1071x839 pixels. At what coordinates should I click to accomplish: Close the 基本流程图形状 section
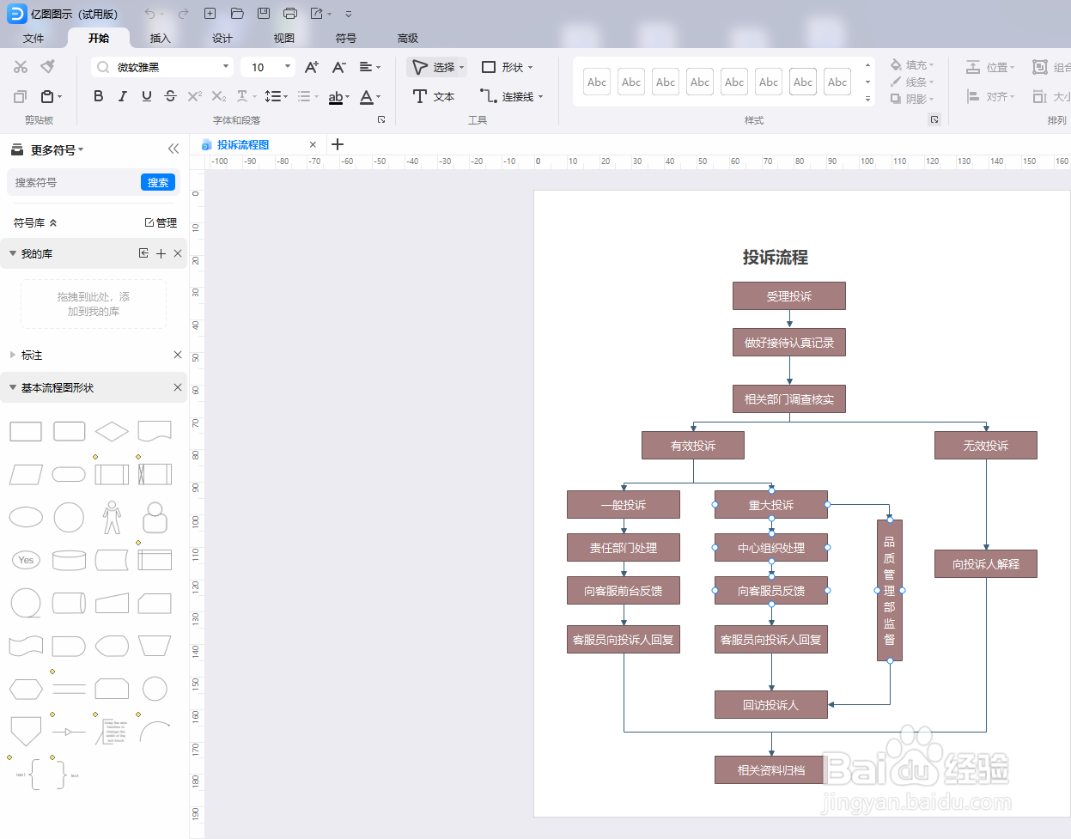point(178,387)
